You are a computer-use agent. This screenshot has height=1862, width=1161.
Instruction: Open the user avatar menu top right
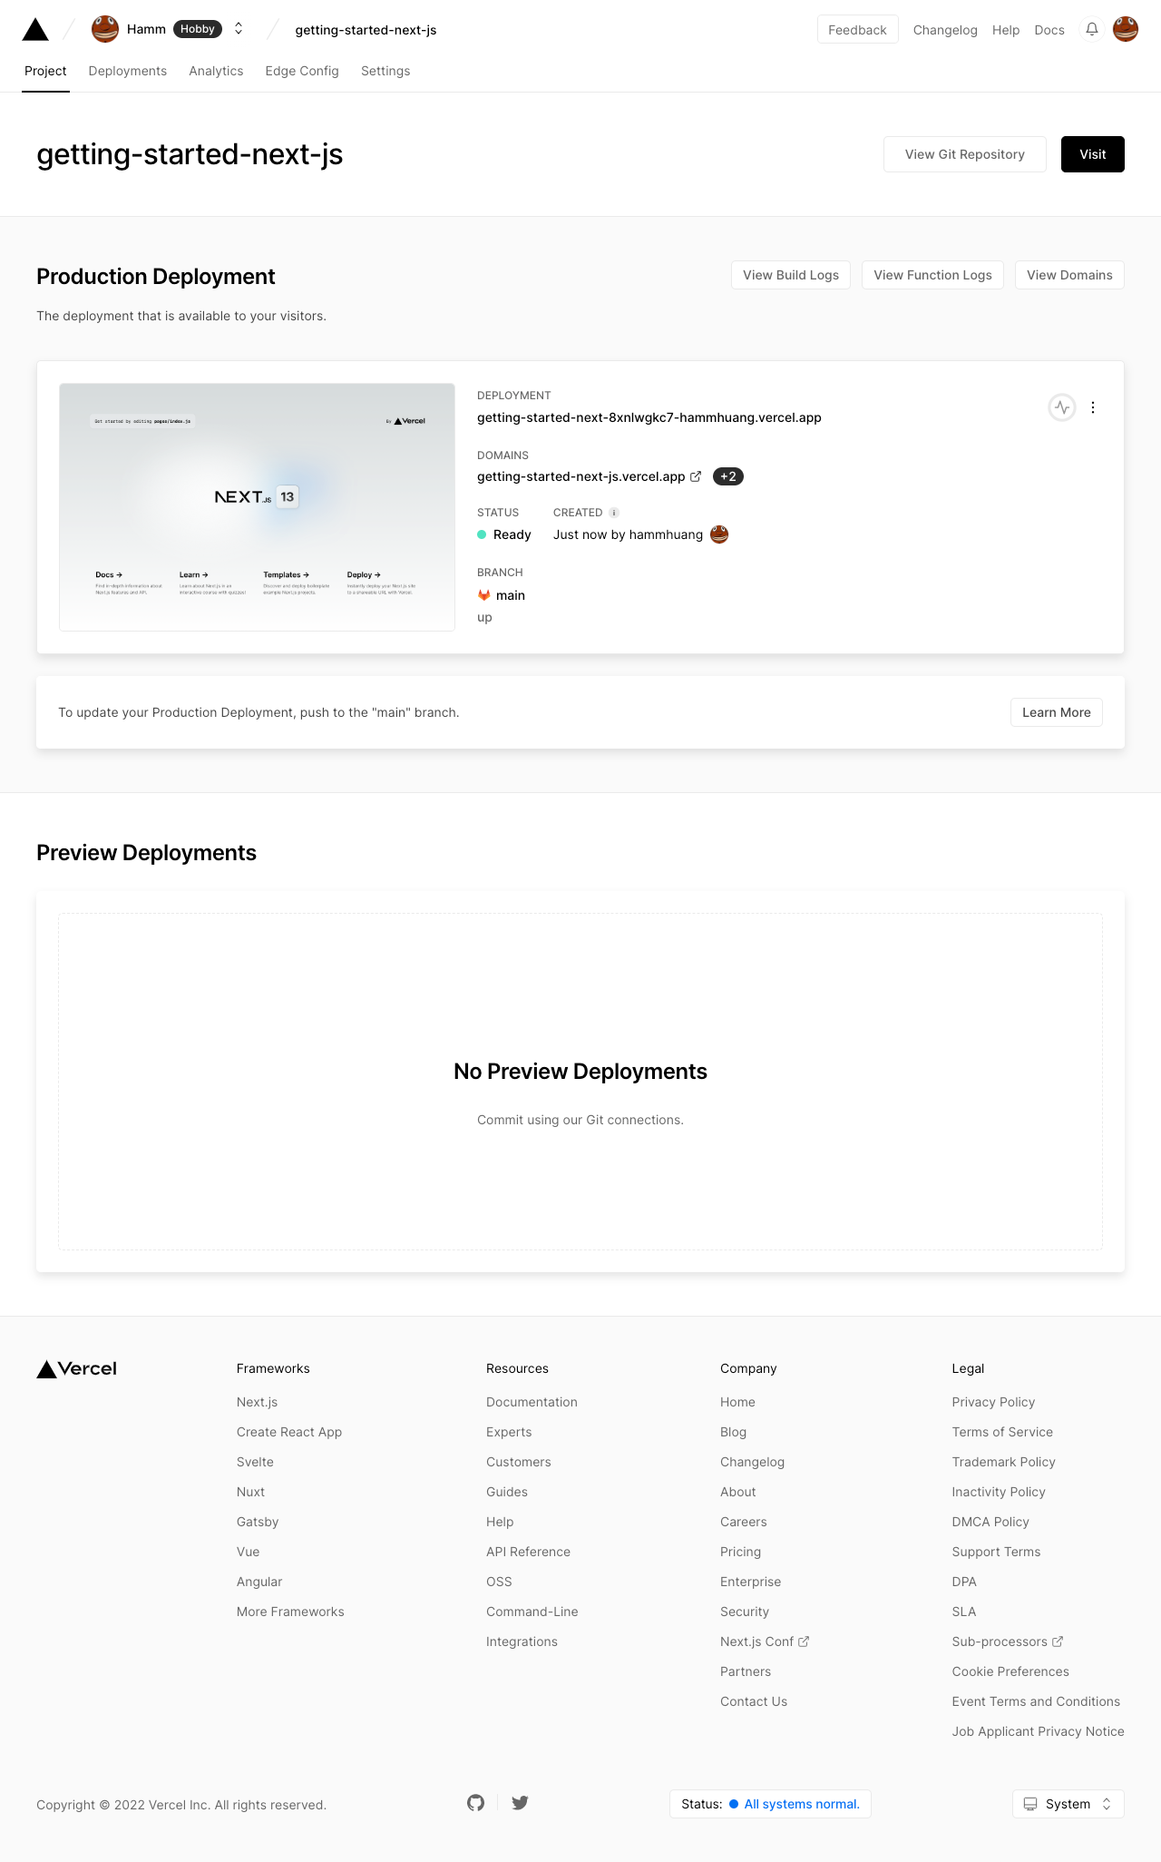tap(1126, 29)
